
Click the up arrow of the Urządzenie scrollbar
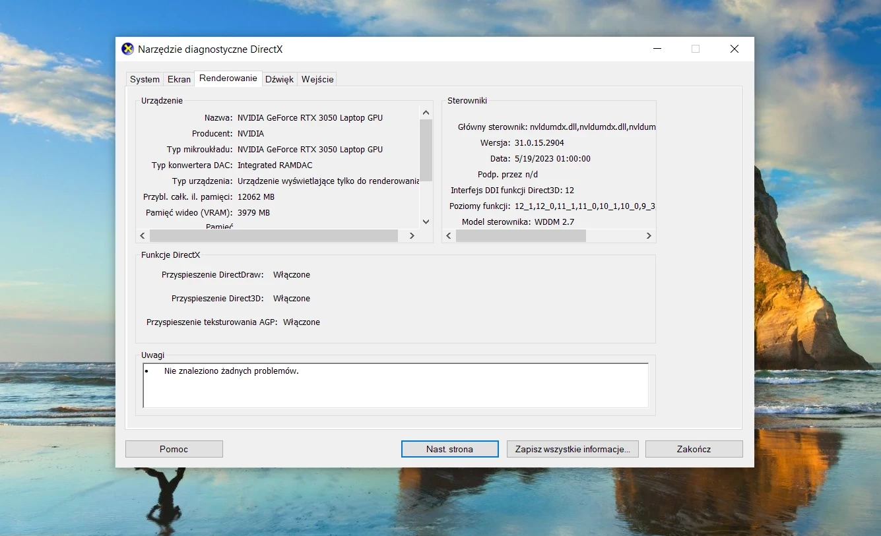pyautogui.click(x=426, y=111)
